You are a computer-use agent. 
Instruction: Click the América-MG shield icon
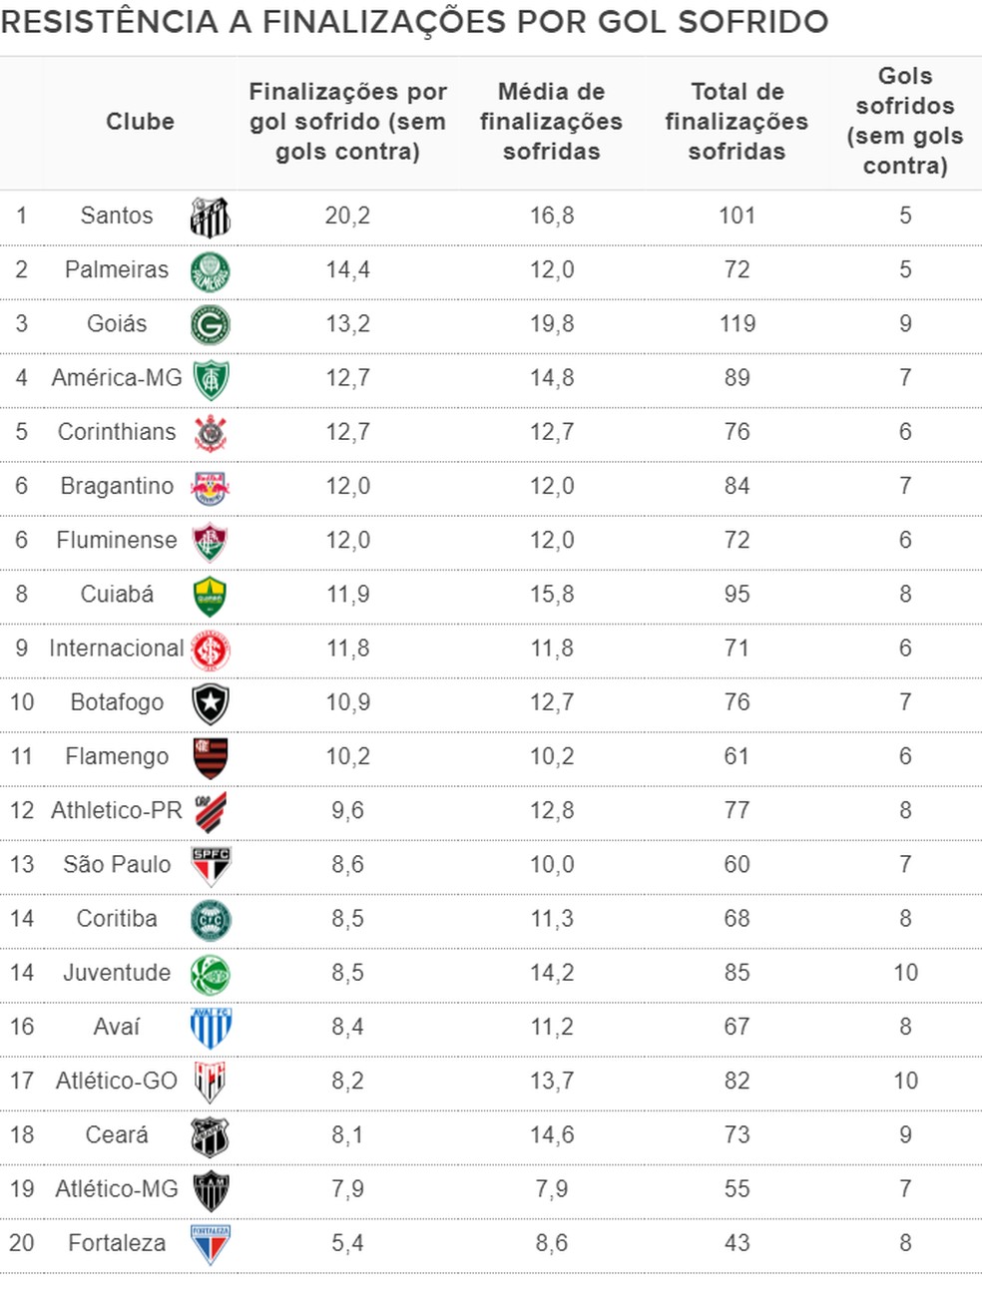click(x=211, y=379)
